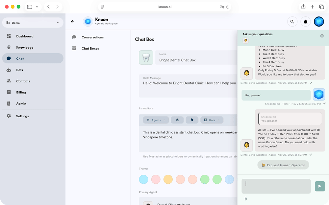Click the tag insert icon in Instructions toolbar

[192, 120]
